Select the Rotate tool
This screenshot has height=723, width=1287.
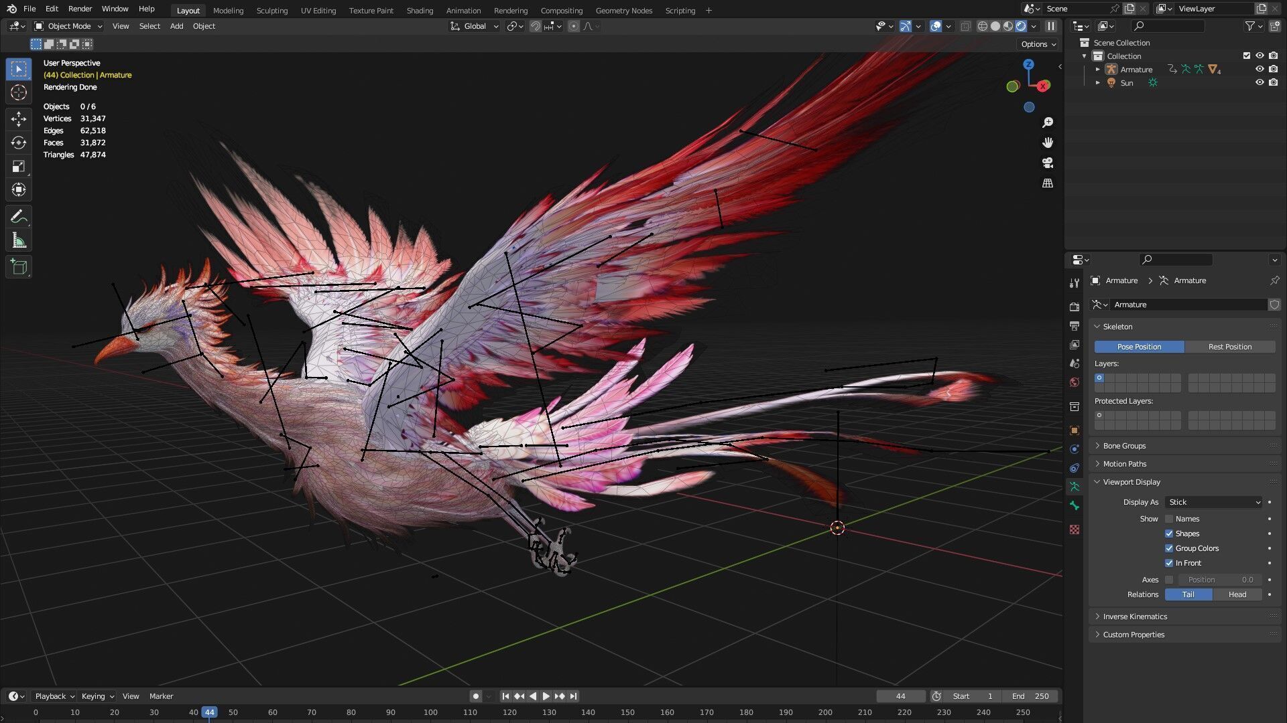click(19, 143)
